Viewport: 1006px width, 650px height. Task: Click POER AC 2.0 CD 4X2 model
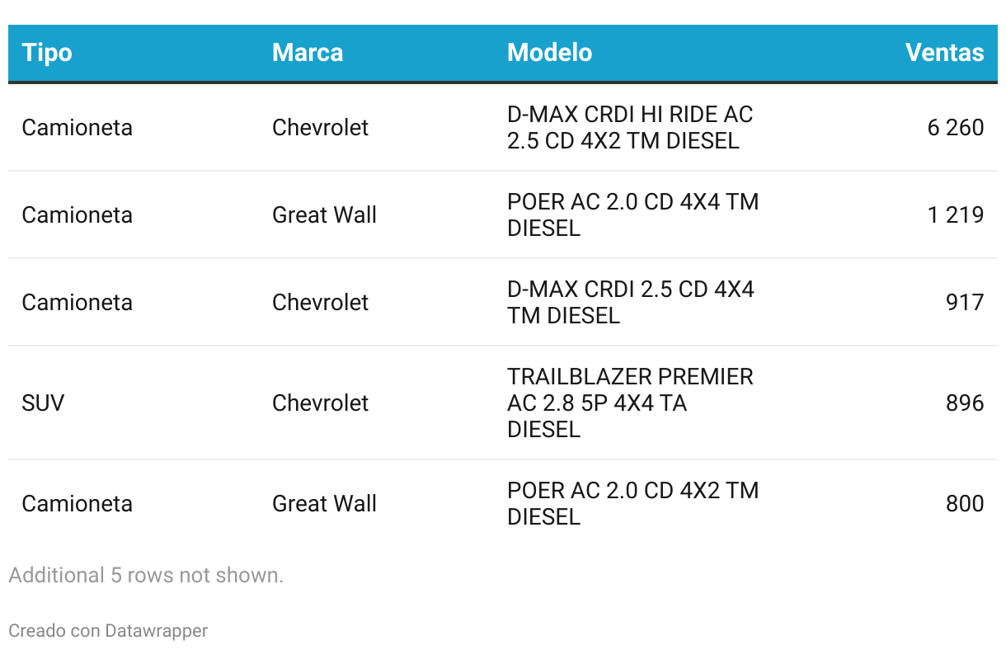coord(632,503)
